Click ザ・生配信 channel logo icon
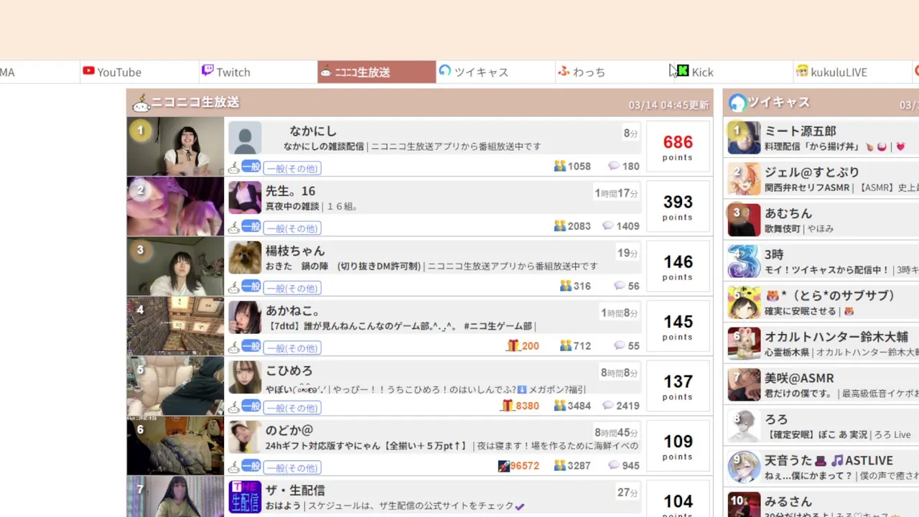The width and height of the screenshot is (919, 517). pos(245,497)
